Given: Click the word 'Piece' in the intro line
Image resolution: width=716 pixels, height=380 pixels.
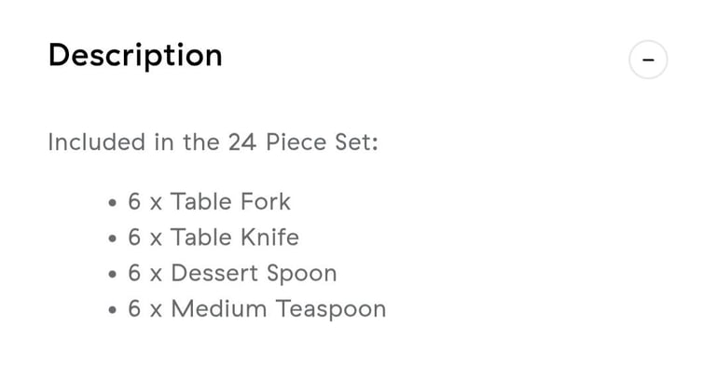Looking at the screenshot, I should pos(296,142).
